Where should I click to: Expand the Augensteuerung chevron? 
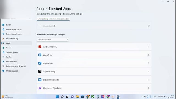[148, 71]
